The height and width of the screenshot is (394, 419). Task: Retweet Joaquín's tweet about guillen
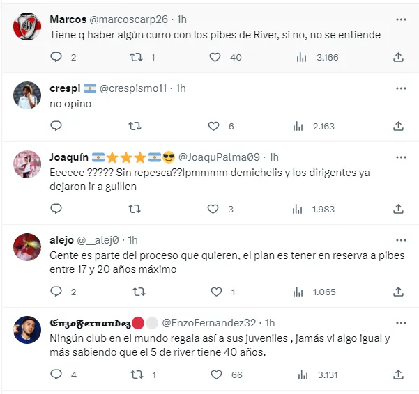137,209
